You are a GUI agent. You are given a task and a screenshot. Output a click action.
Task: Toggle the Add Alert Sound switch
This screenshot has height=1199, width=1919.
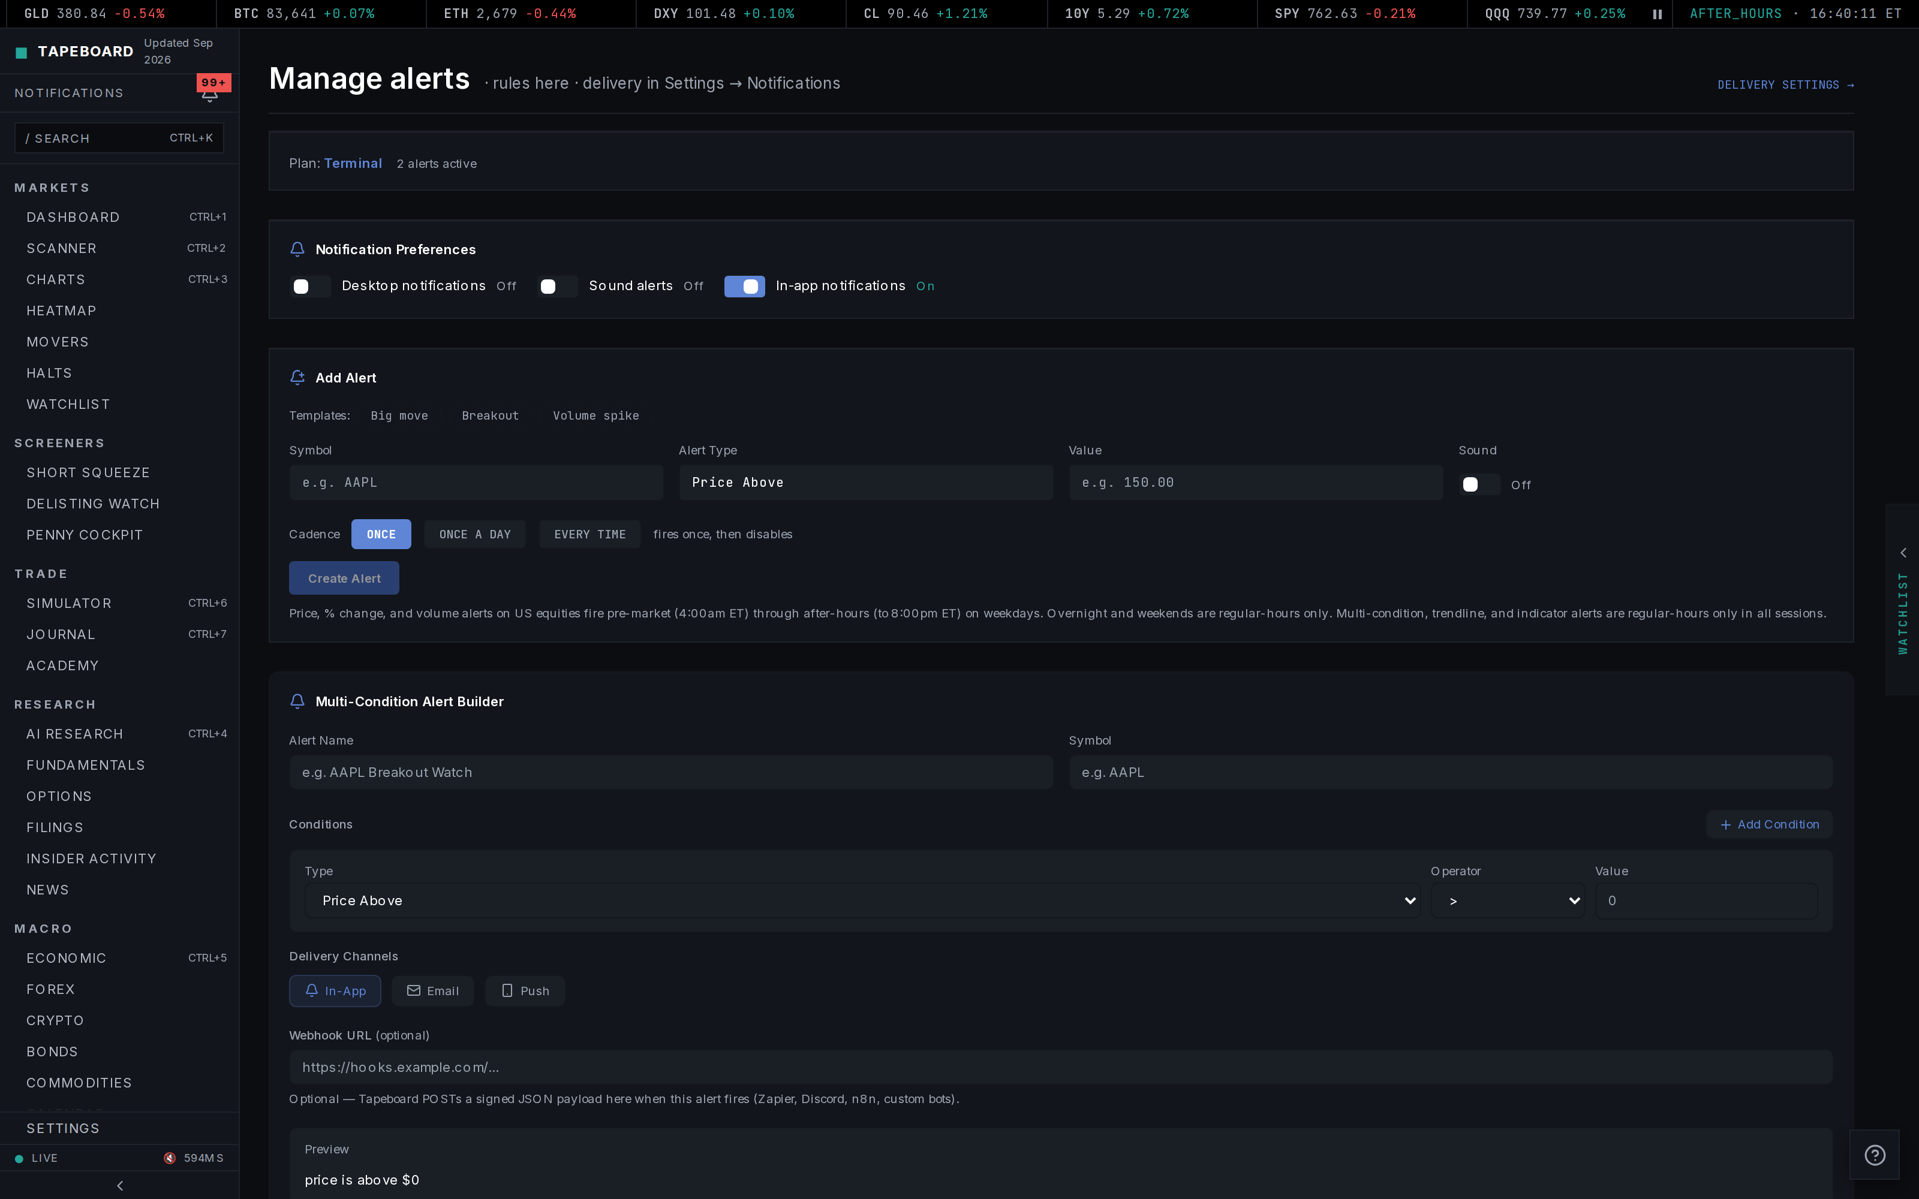click(1479, 484)
